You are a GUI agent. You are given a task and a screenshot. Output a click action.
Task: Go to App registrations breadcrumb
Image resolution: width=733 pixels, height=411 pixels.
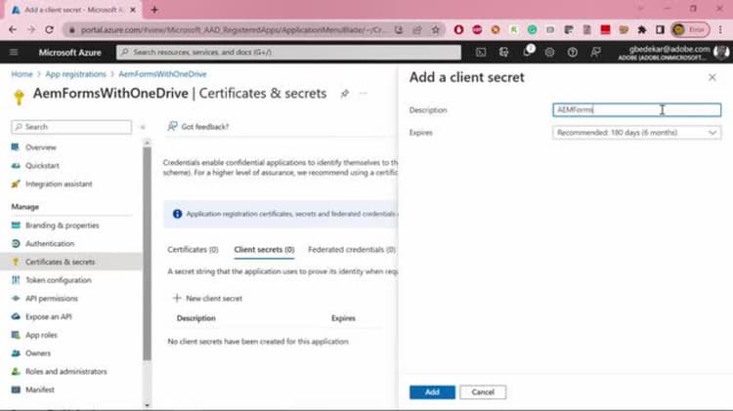point(75,74)
